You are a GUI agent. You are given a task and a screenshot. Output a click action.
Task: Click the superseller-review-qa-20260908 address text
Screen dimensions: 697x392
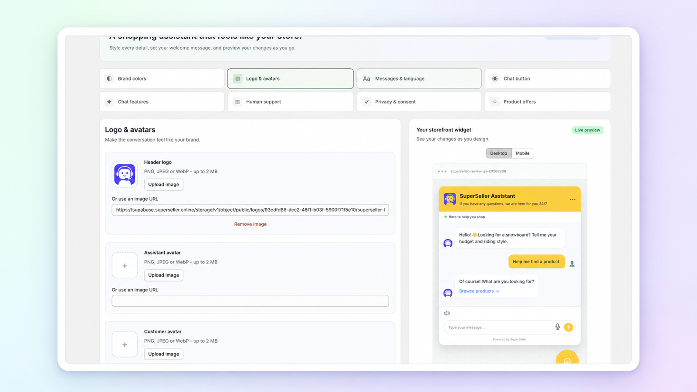(478, 172)
